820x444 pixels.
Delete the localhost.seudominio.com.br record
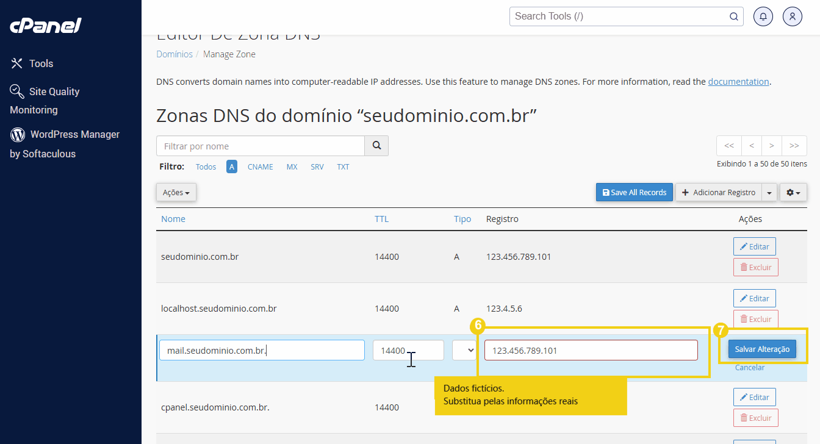point(756,319)
